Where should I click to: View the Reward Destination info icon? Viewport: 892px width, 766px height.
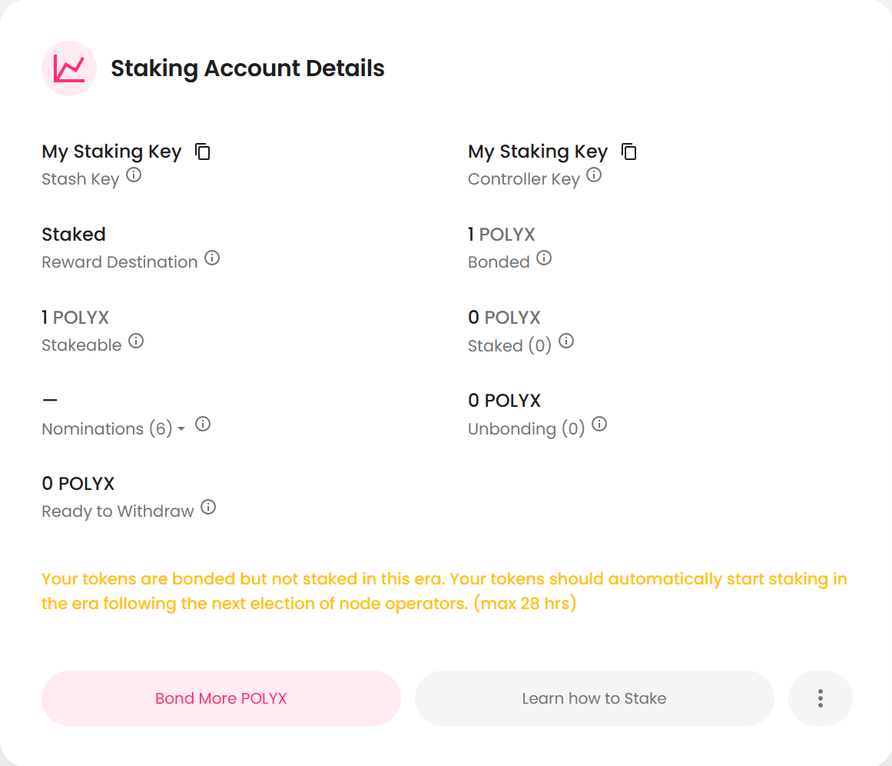click(212, 258)
